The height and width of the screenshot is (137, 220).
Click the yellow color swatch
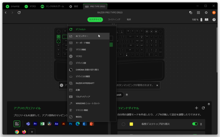(x=131, y=124)
